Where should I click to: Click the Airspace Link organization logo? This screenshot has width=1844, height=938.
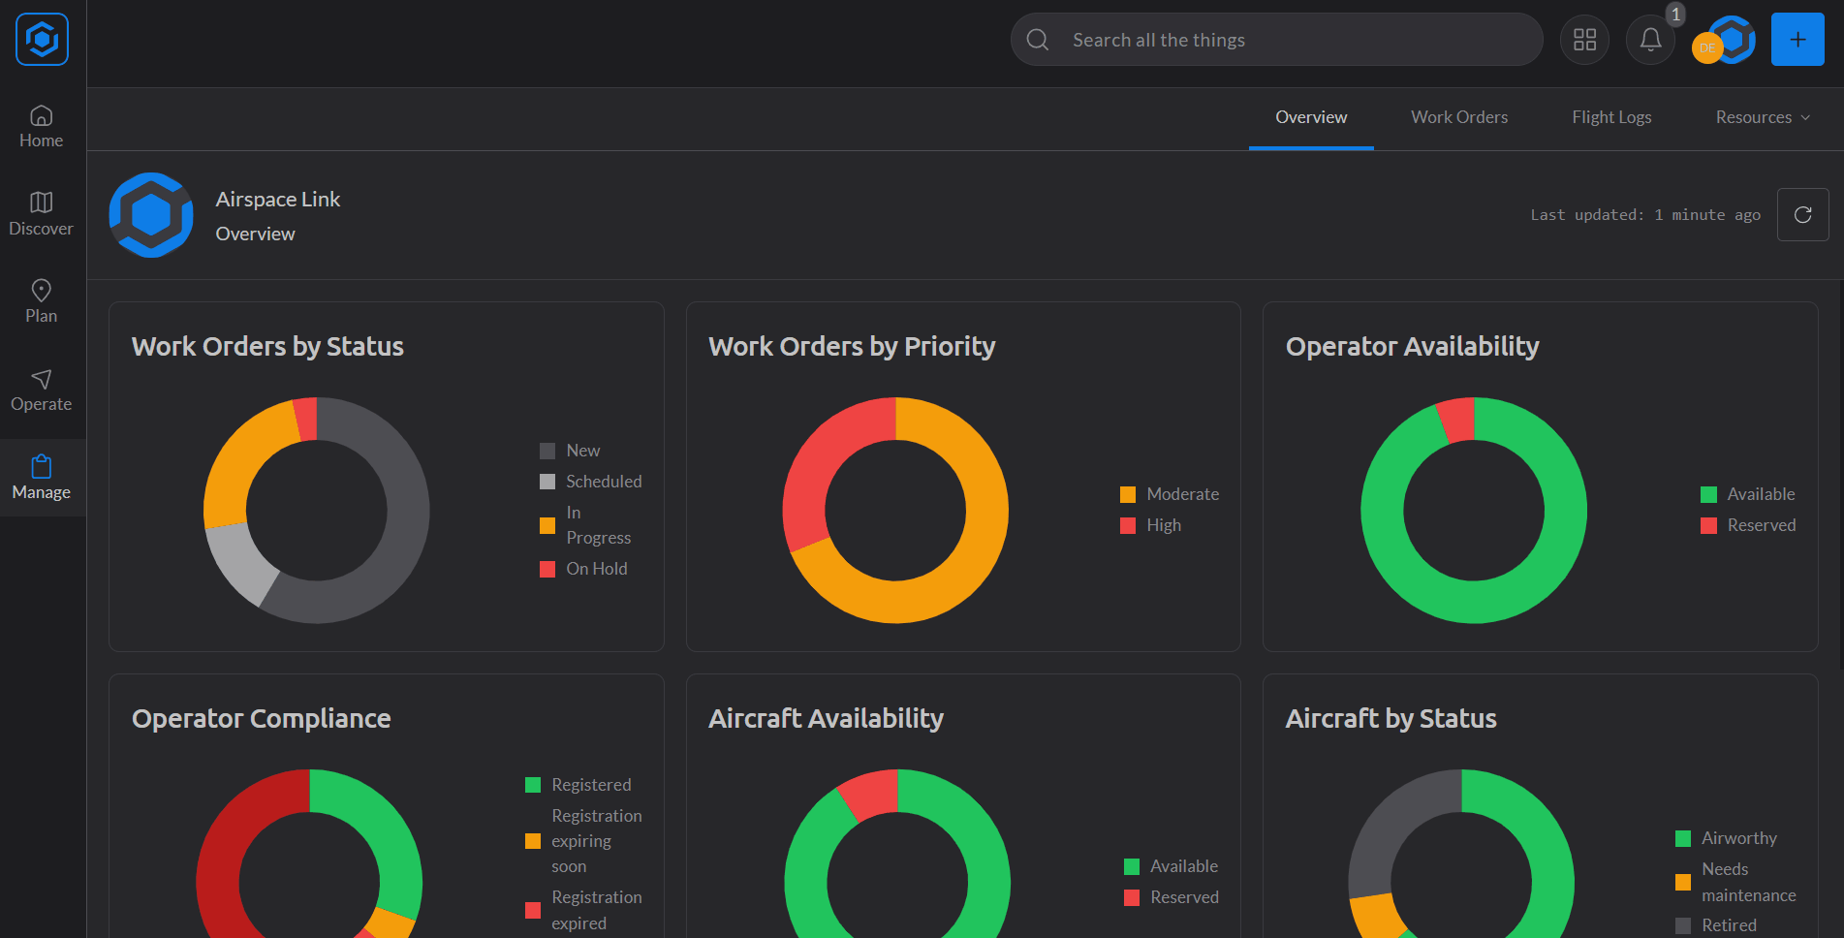(151, 215)
